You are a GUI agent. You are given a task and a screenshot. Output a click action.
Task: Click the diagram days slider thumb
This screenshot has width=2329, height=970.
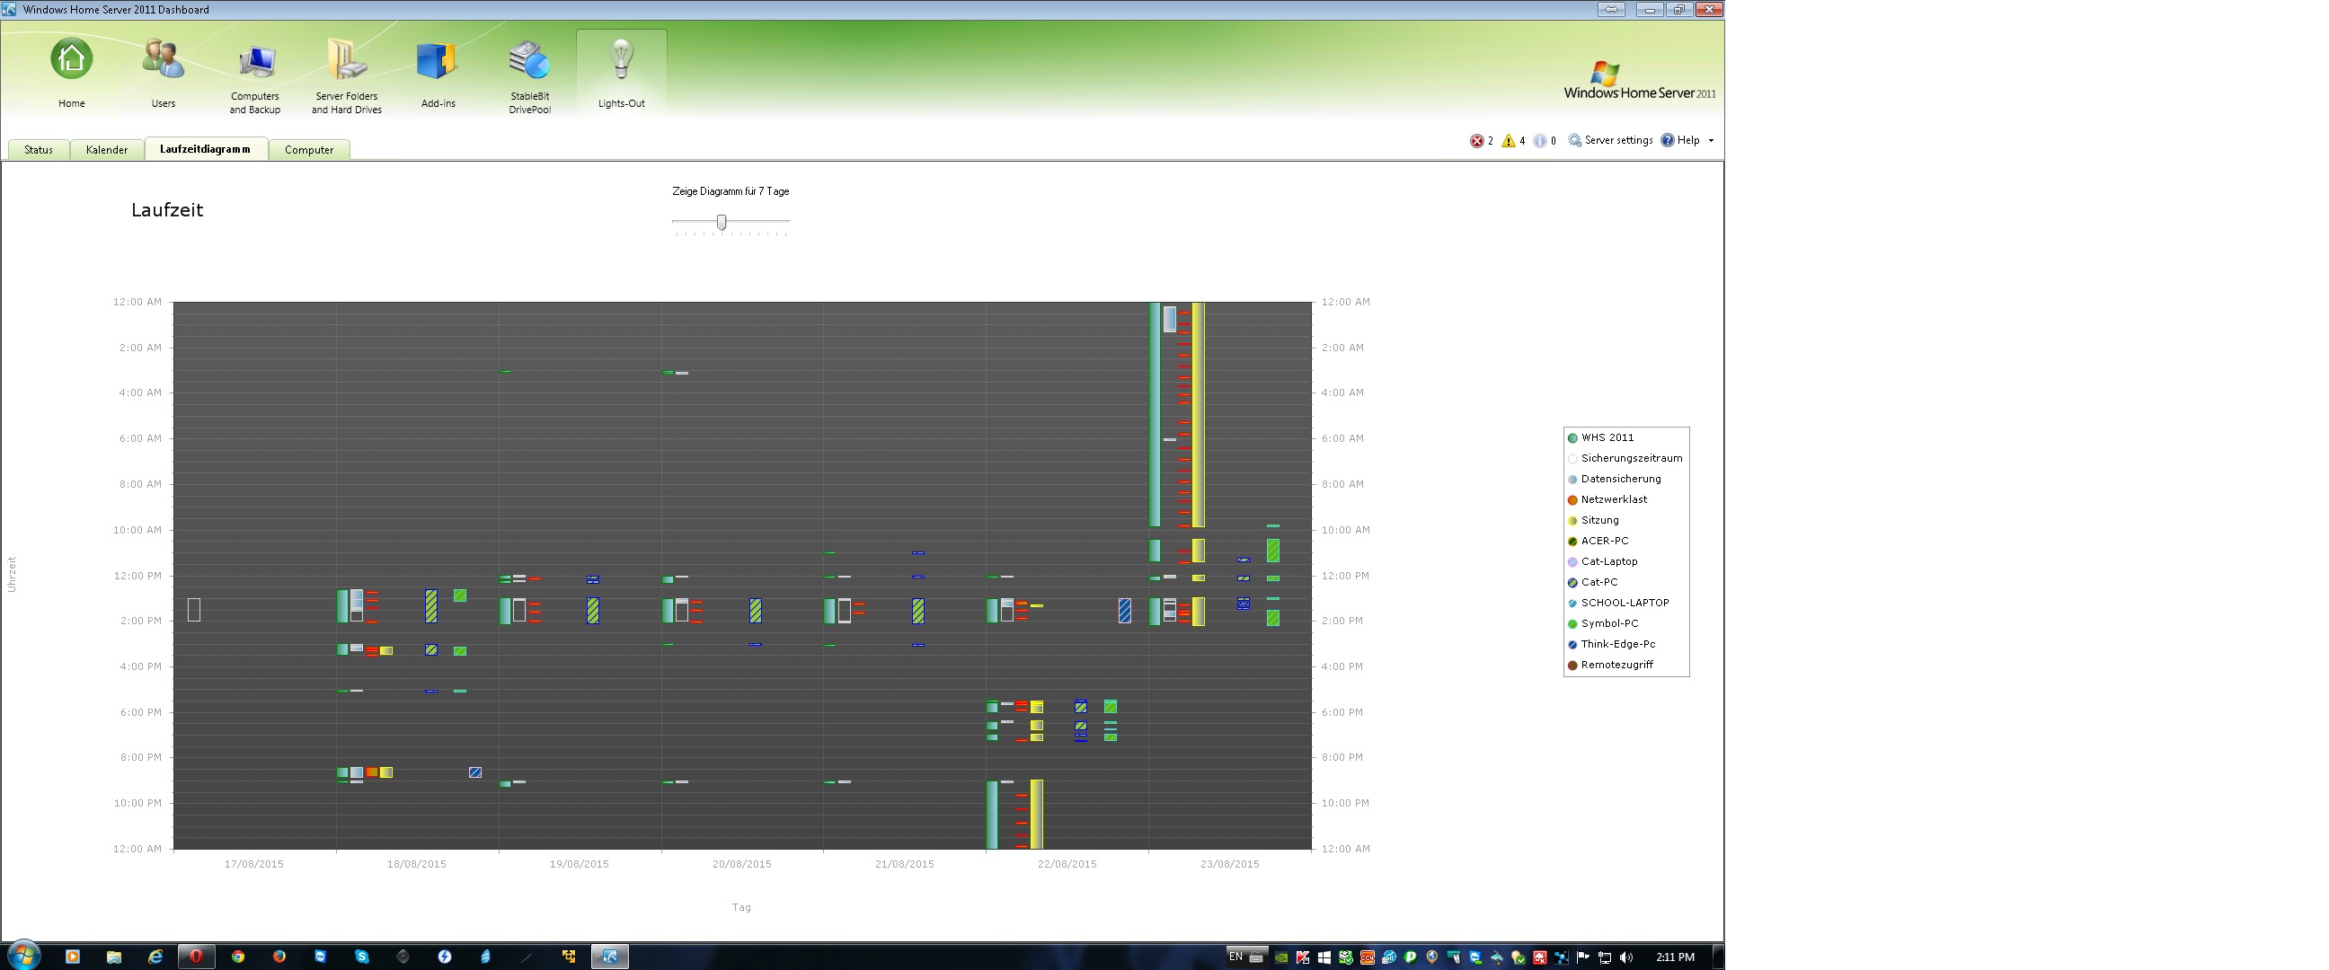[722, 222]
